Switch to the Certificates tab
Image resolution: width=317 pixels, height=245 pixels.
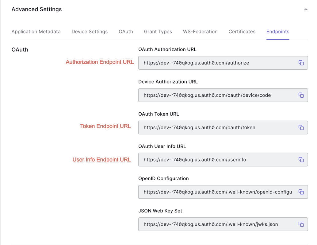[x=242, y=32]
